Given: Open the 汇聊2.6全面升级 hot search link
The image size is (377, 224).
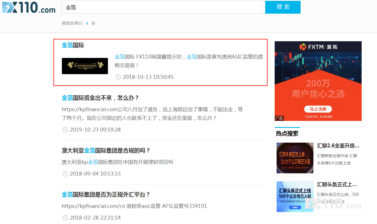Looking at the screenshot, I should click(338, 146).
